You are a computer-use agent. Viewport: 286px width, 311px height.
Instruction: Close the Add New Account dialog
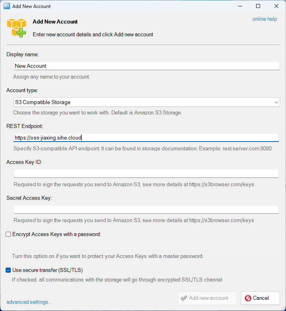coord(276,6)
